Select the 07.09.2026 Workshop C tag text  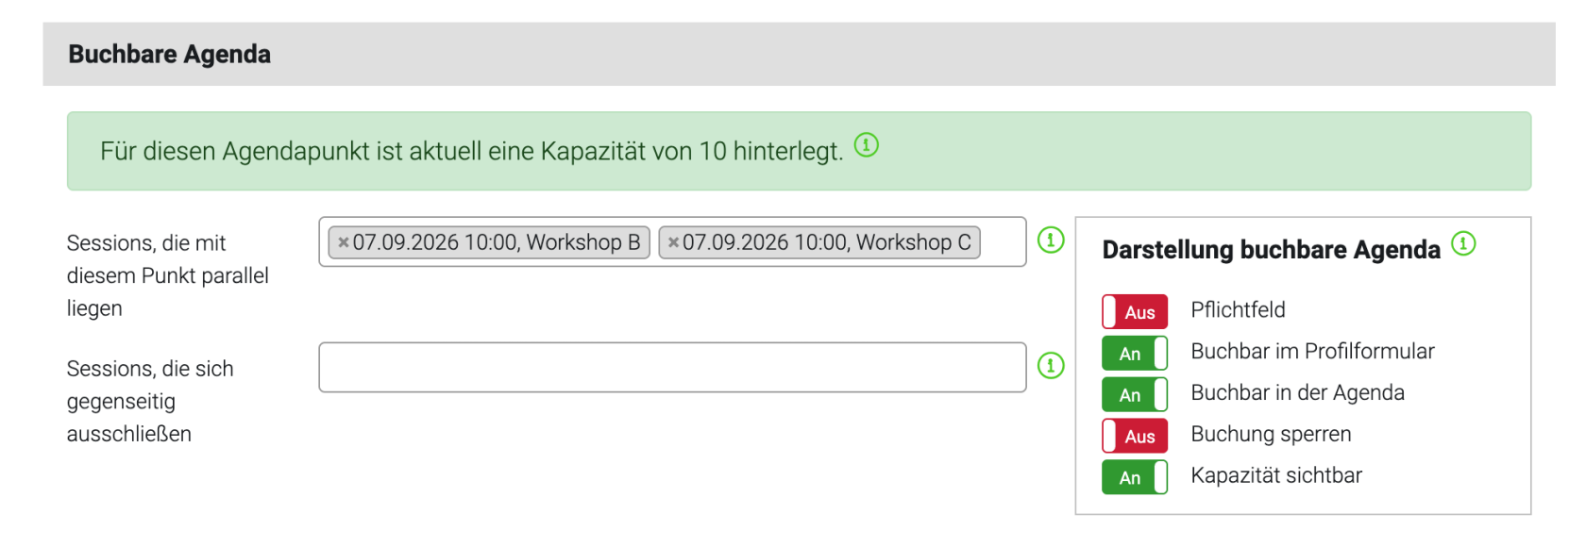[827, 242]
